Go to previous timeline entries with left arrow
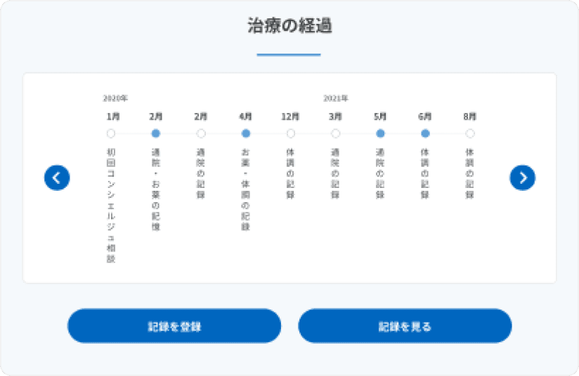 (x=57, y=177)
